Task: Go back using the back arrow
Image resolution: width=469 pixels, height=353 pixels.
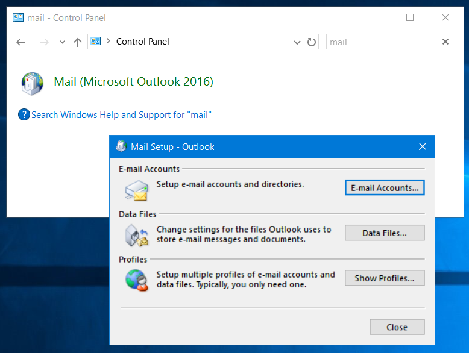Action: tap(21, 42)
